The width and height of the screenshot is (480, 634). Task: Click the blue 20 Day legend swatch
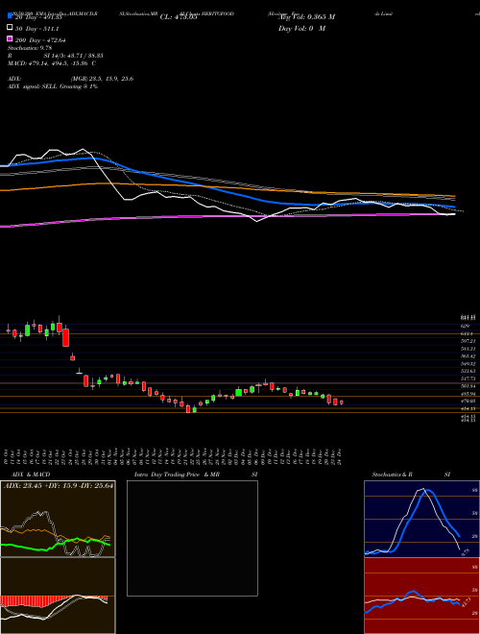10,16
